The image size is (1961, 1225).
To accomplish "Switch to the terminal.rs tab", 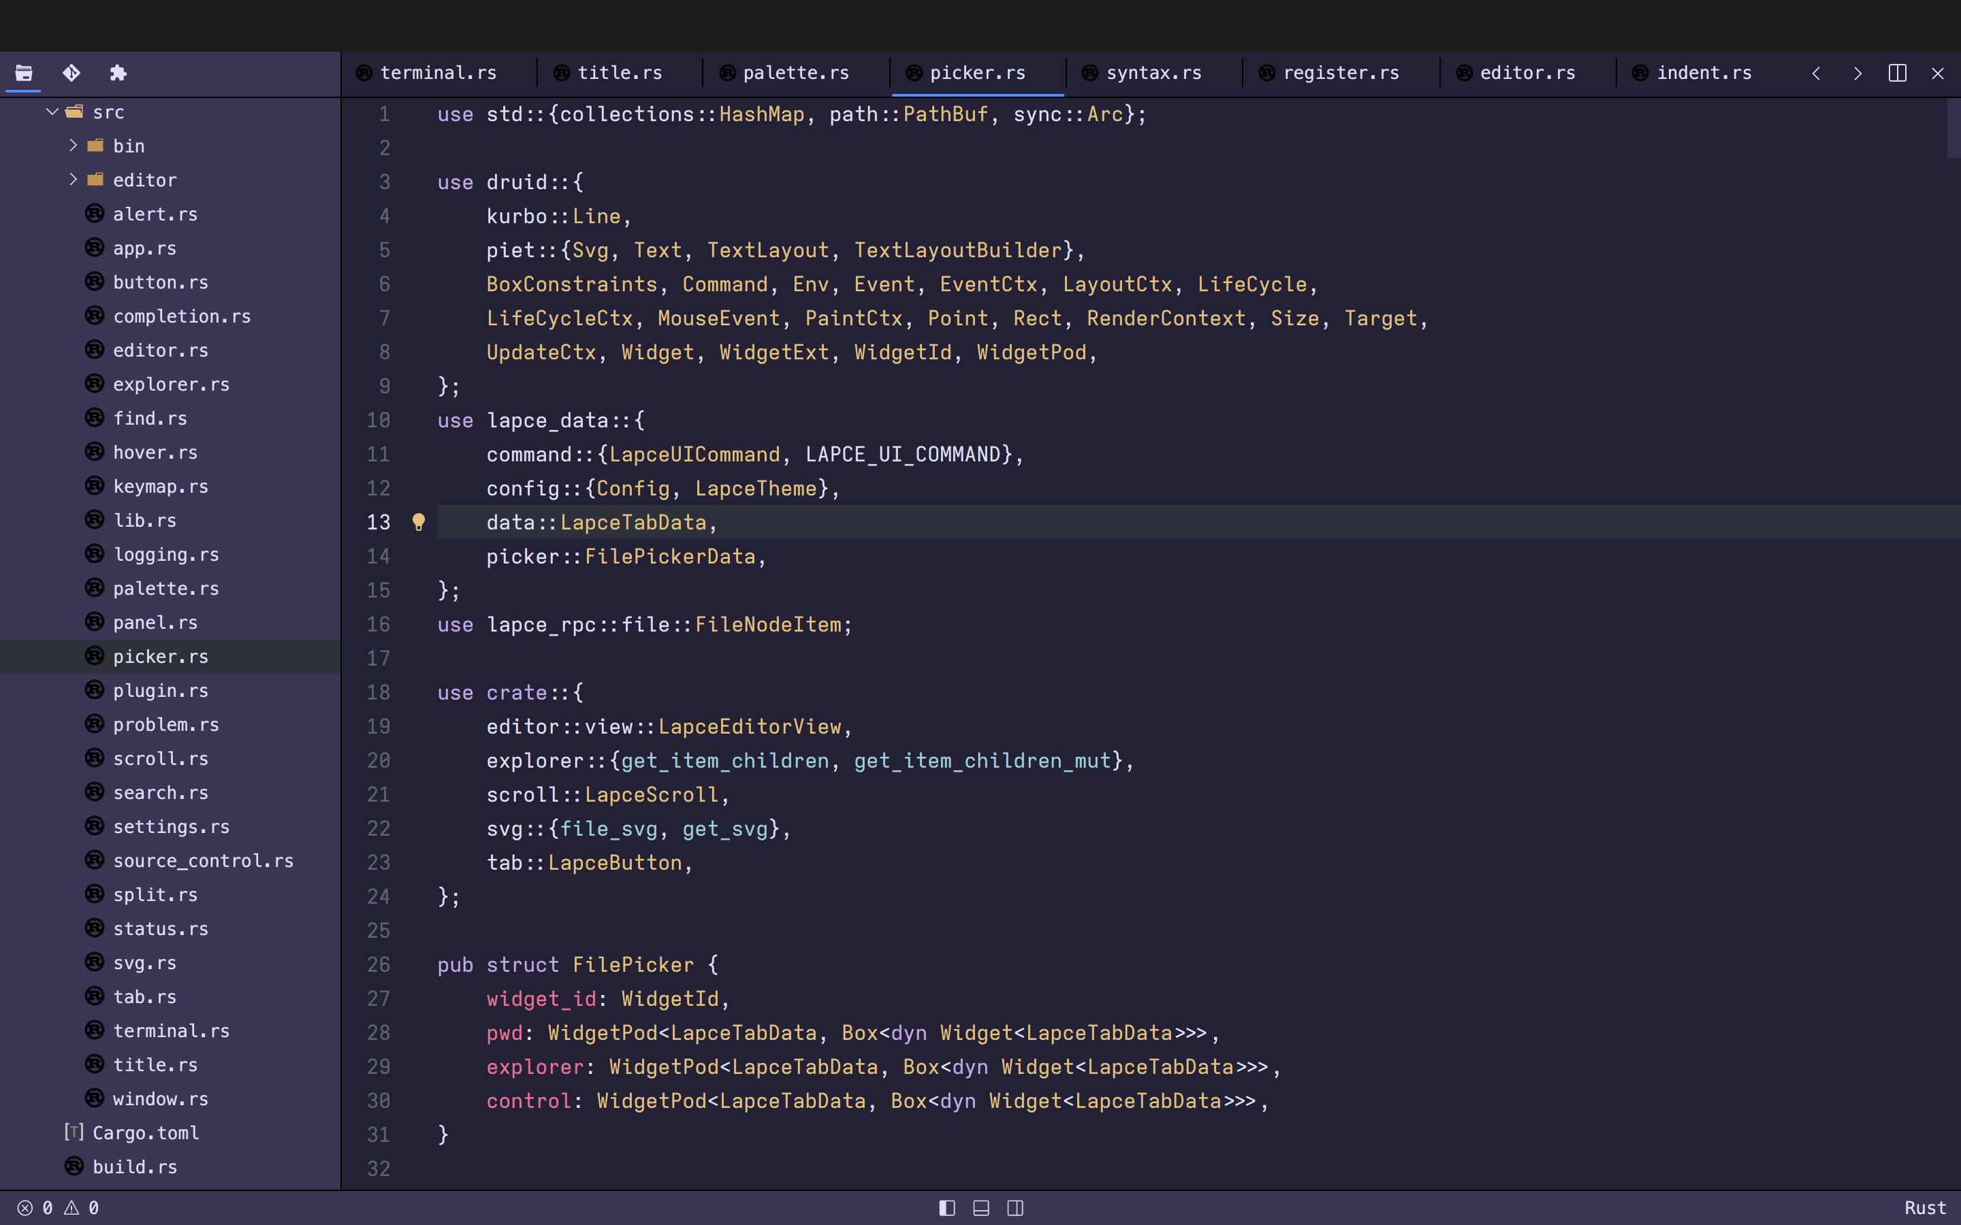I will (x=438, y=73).
